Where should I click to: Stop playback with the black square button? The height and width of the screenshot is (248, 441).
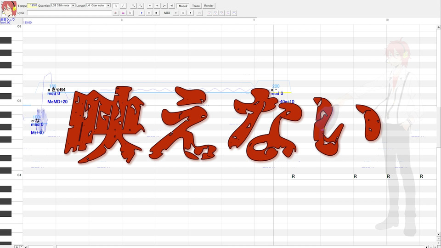(x=156, y=13)
